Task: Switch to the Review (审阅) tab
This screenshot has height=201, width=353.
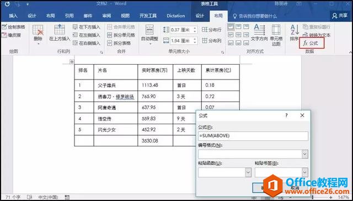Action: 106,16
